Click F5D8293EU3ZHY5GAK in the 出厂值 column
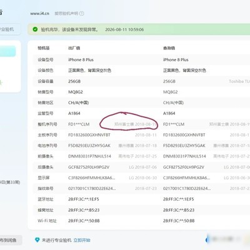Image resolution: width=250 pixels, height=250 pixels. click(x=89, y=146)
